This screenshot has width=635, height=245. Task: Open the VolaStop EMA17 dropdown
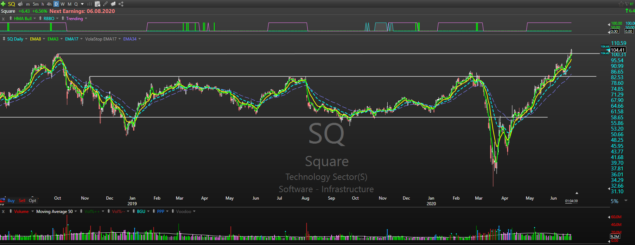tap(119, 39)
